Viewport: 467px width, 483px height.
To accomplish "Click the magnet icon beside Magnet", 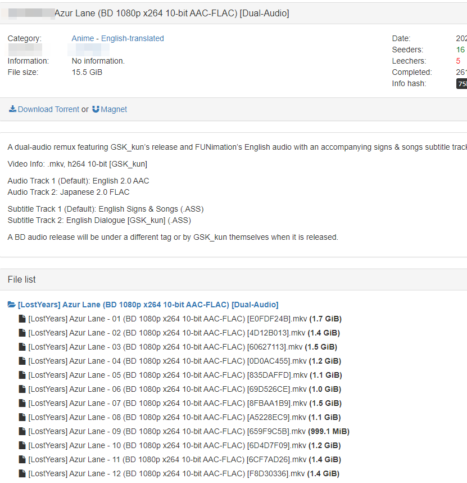I will pos(96,109).
